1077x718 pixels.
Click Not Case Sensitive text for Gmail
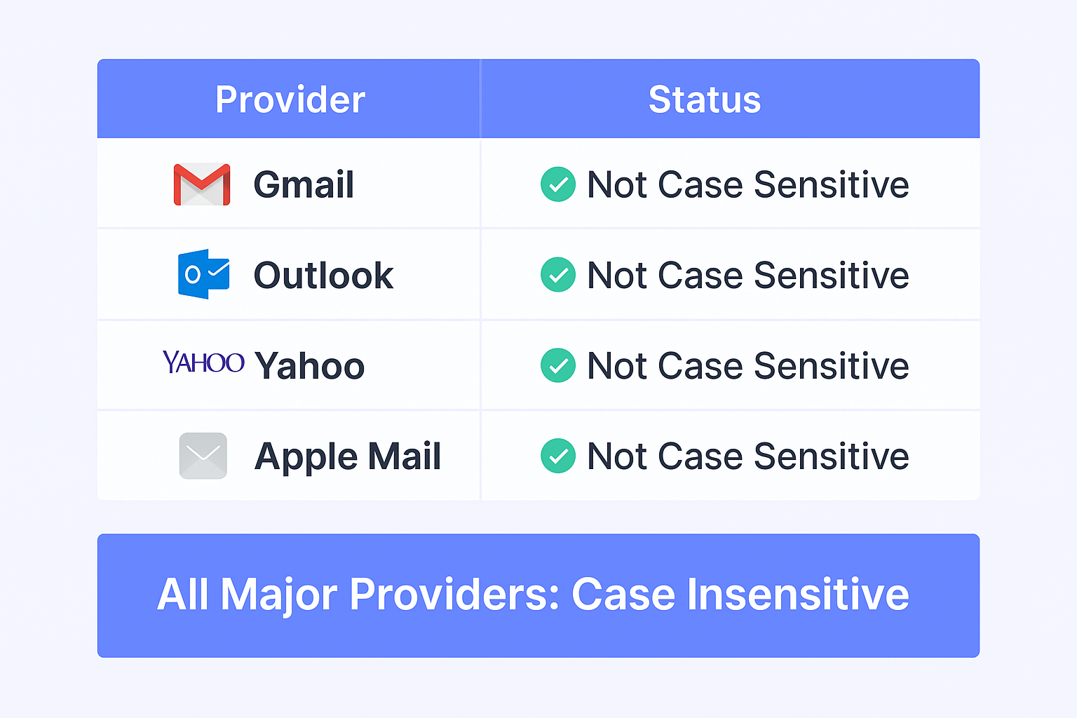pos(748,184)
